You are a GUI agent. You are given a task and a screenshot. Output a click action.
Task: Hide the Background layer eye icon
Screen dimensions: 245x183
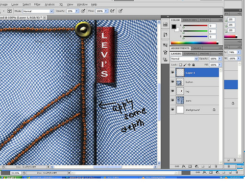point(172,109)
